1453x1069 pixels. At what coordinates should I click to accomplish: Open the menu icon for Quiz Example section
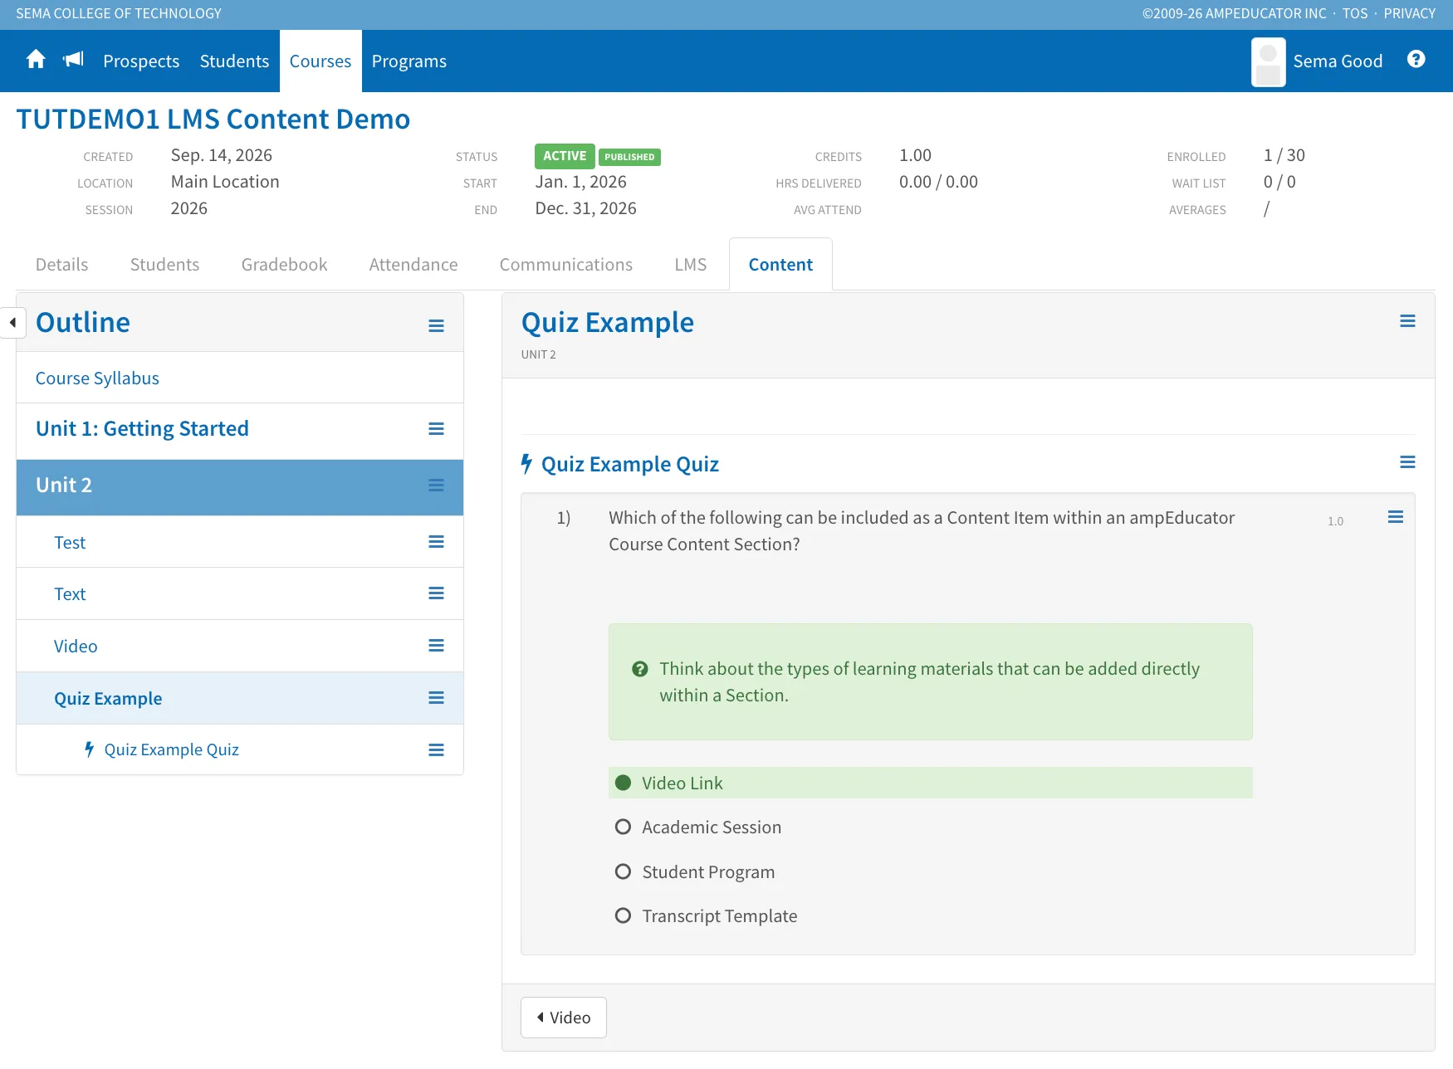click(x=436, y=698)
